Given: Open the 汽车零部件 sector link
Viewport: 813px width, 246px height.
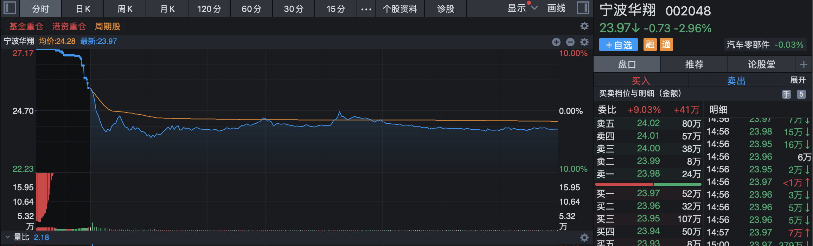Looking at the screenshot, I should 748,45.
